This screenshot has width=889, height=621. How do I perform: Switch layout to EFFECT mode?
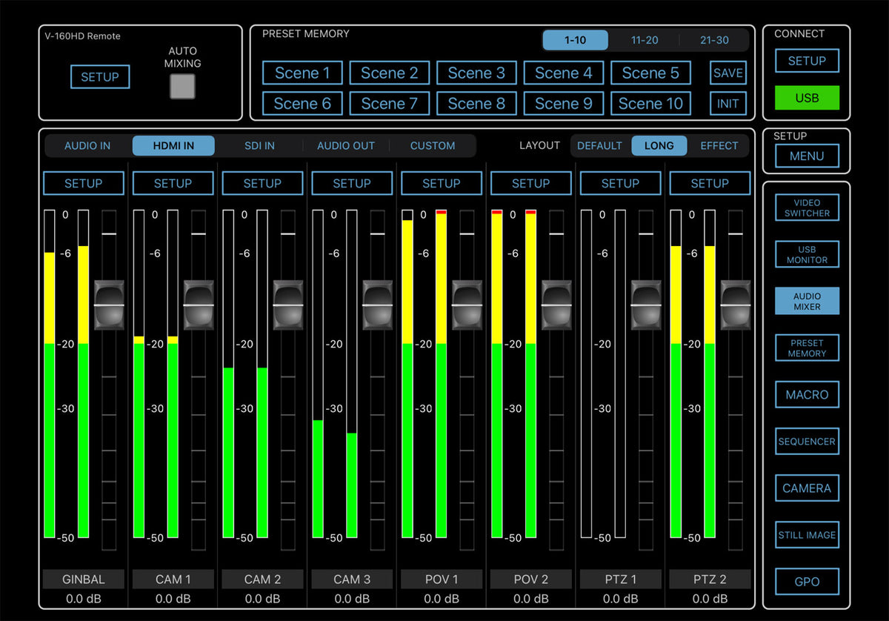(719, 145)
